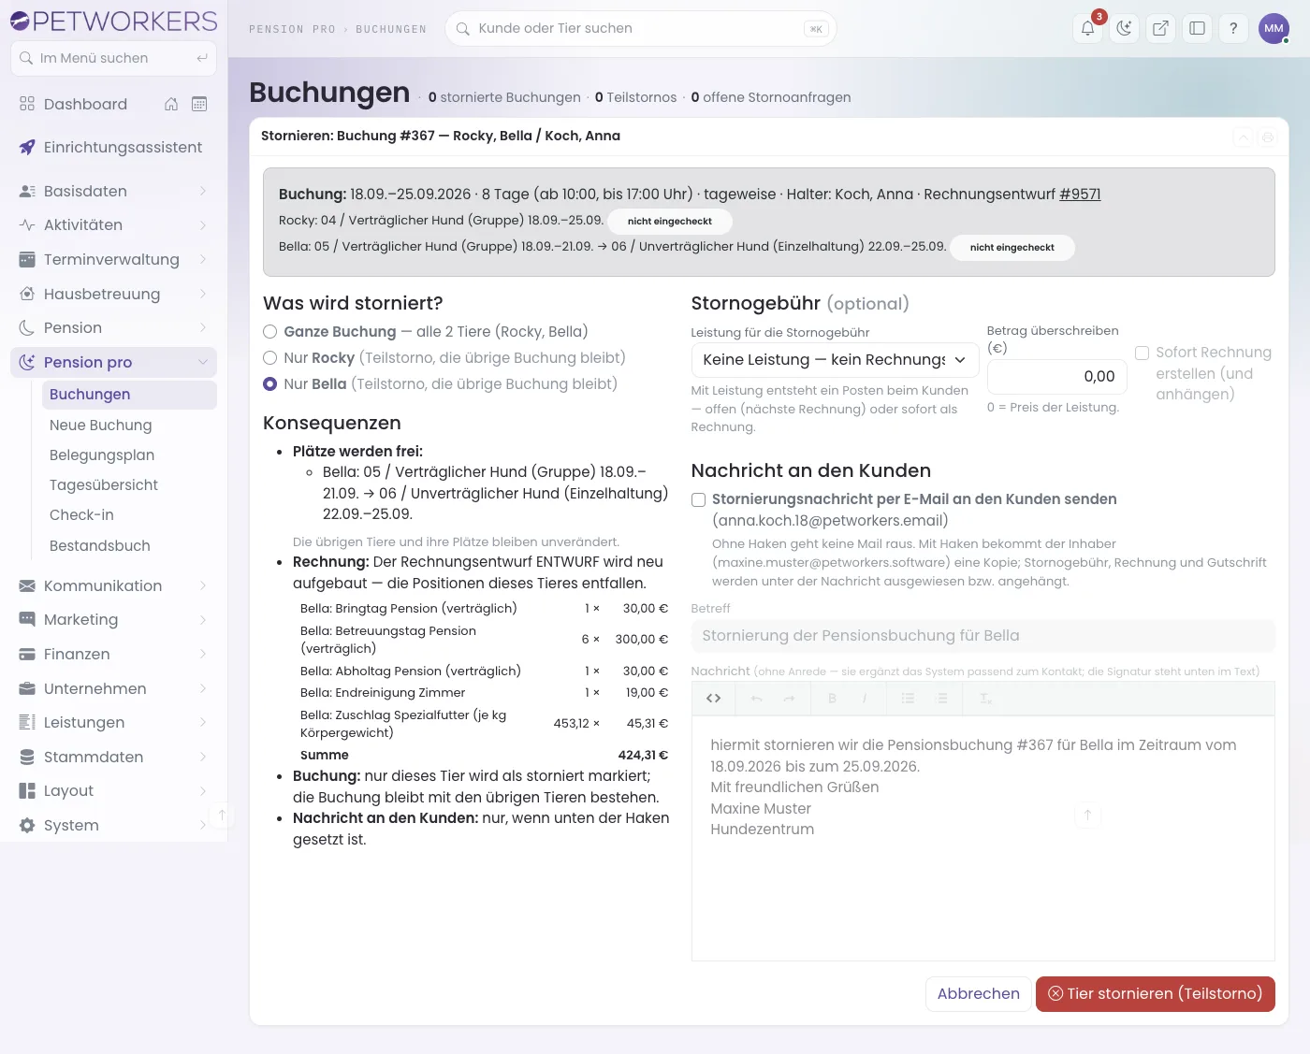The image size is (1310, 1054).
Task: Click the Abbrechen button
Action: pos(978,993)
